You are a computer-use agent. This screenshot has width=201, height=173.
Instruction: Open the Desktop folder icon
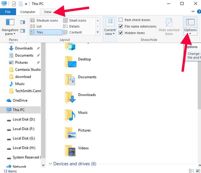(x=70, y=61)
